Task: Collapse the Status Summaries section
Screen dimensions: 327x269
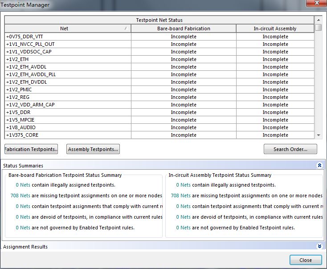Action: click(319, 165)
